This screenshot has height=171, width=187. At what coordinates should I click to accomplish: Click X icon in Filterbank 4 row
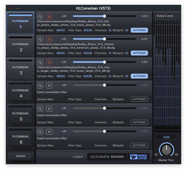click(x=49, y=85)
